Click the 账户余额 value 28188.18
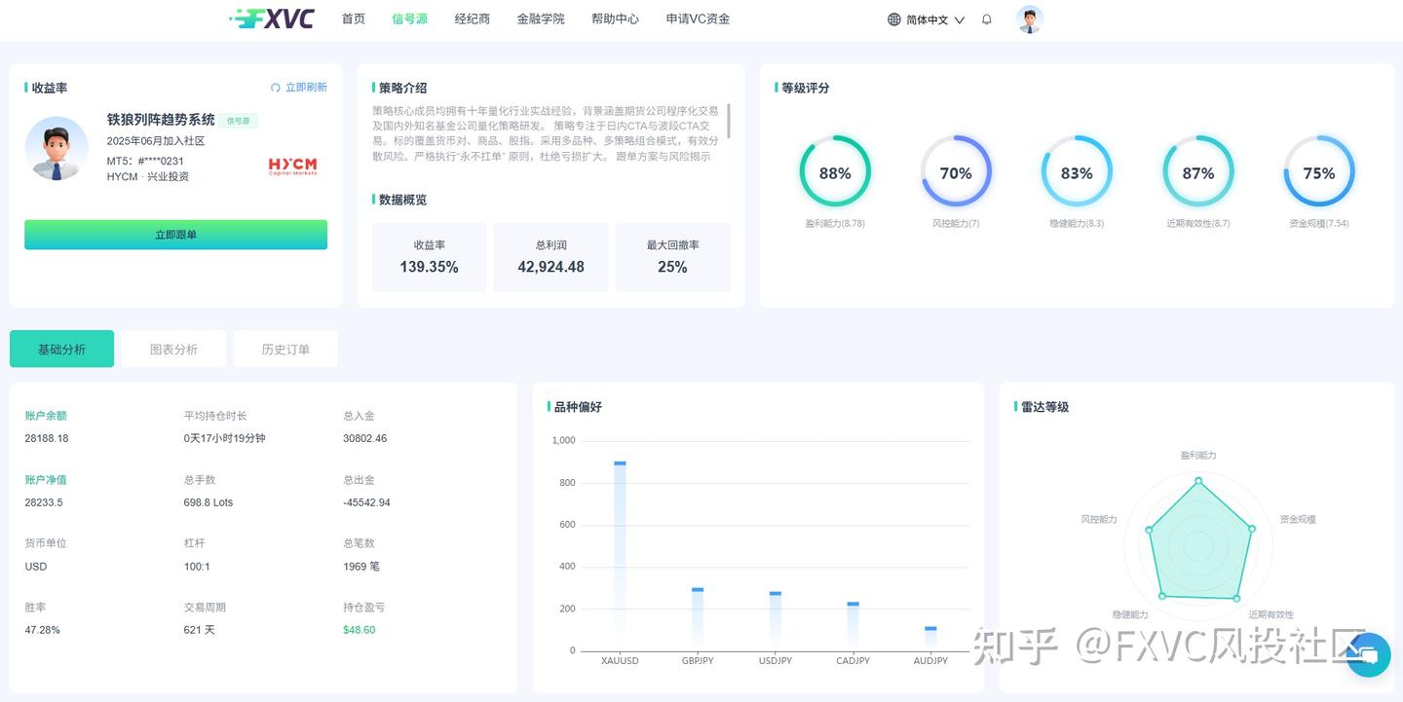 click(47, 438)
